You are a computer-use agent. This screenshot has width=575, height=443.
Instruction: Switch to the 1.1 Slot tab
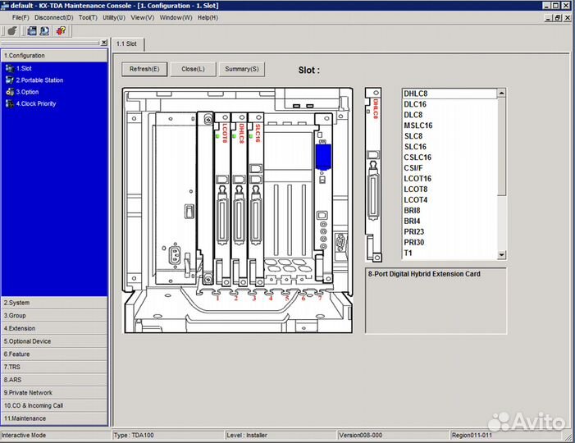pyautogui.click(x=125, y=43)
